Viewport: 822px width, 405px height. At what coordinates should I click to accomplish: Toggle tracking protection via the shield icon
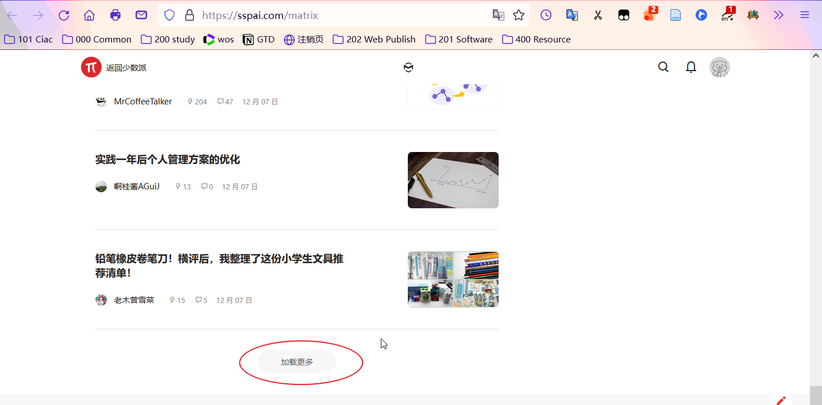point(169,15)
